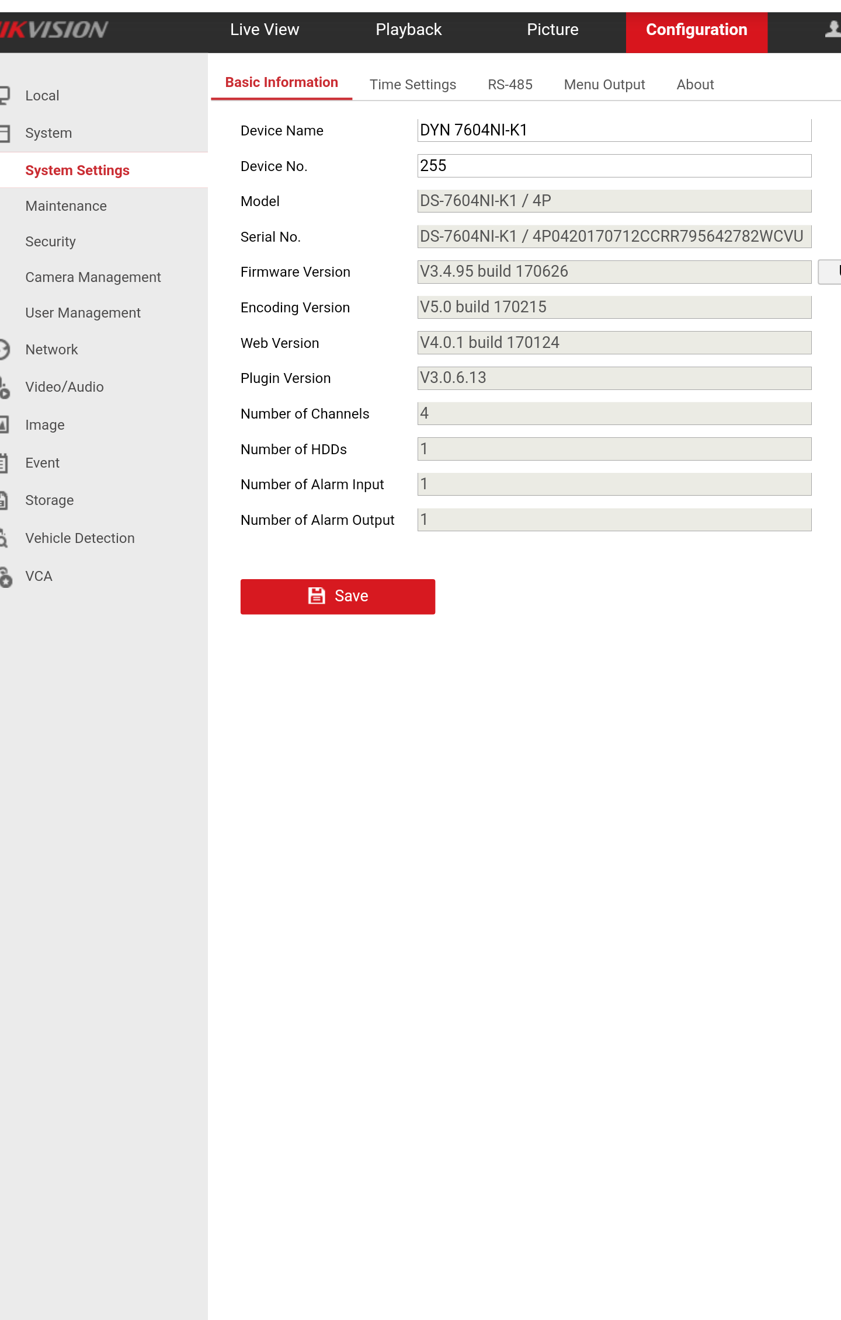841x1320 pixels.
Task: Go to Live View
Action: (265, 30)
